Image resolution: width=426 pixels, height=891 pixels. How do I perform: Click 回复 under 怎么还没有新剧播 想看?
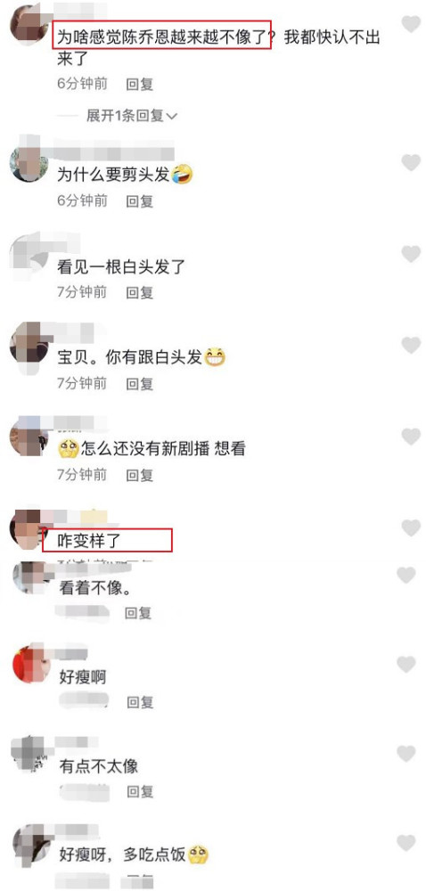(140, 475)
